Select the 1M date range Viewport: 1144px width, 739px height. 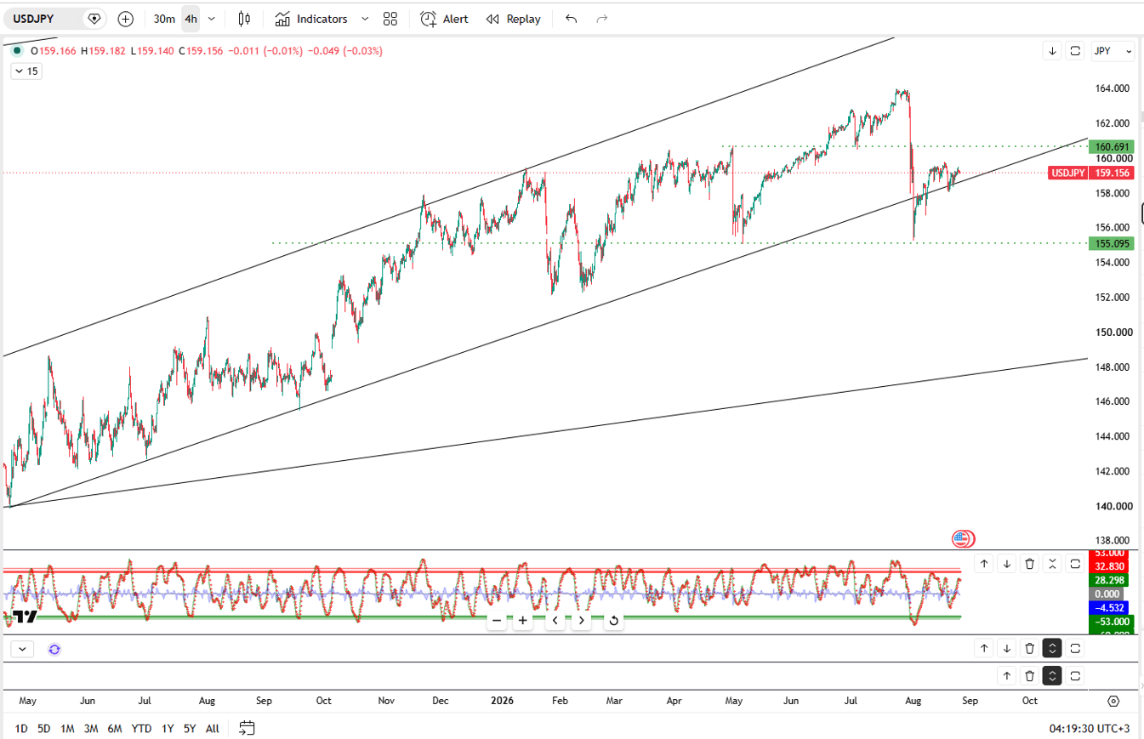[x=67, y=729]
